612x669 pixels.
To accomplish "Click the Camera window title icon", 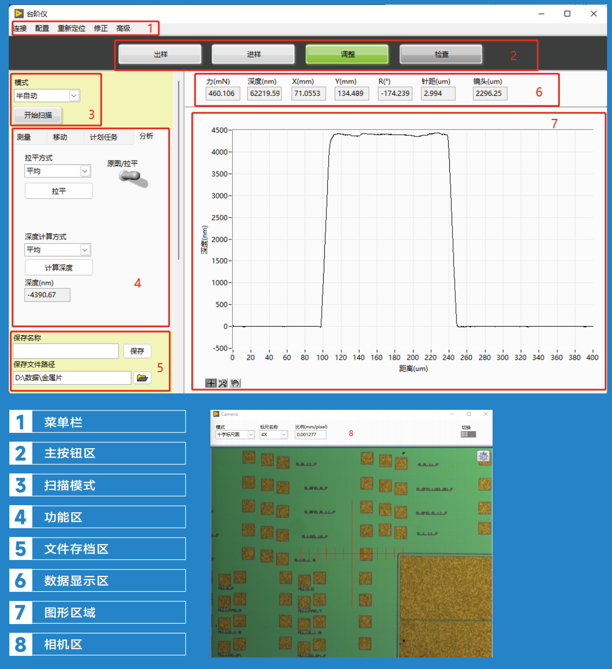I will (216, 414).
